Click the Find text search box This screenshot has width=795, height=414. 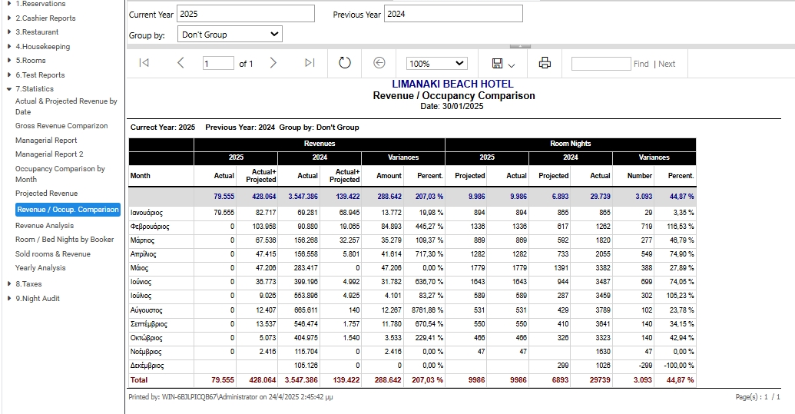coord(601,63)
